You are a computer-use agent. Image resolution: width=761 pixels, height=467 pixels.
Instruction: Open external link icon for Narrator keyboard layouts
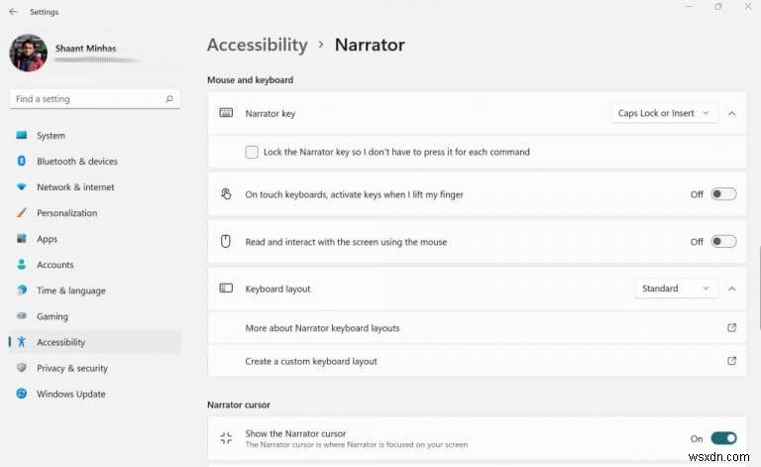(x=731, y=328)
